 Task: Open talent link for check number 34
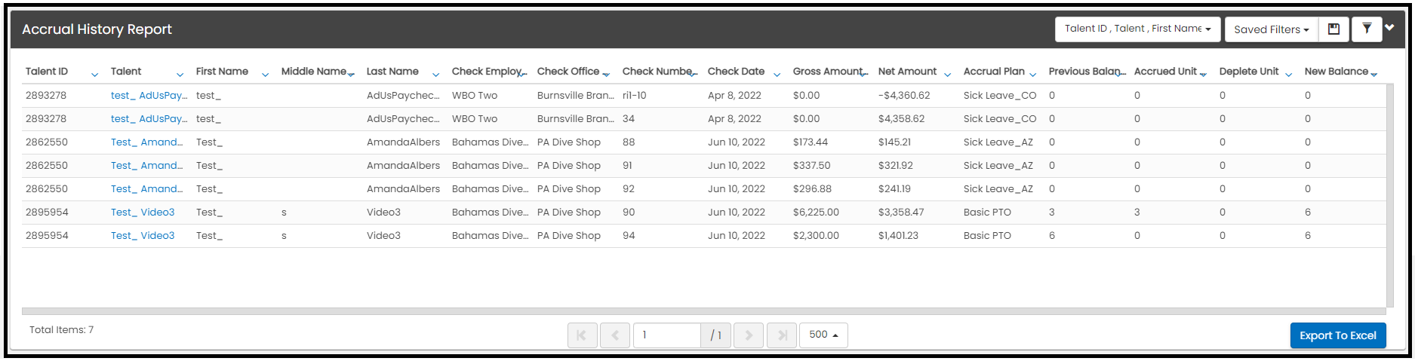click(149, 119)
